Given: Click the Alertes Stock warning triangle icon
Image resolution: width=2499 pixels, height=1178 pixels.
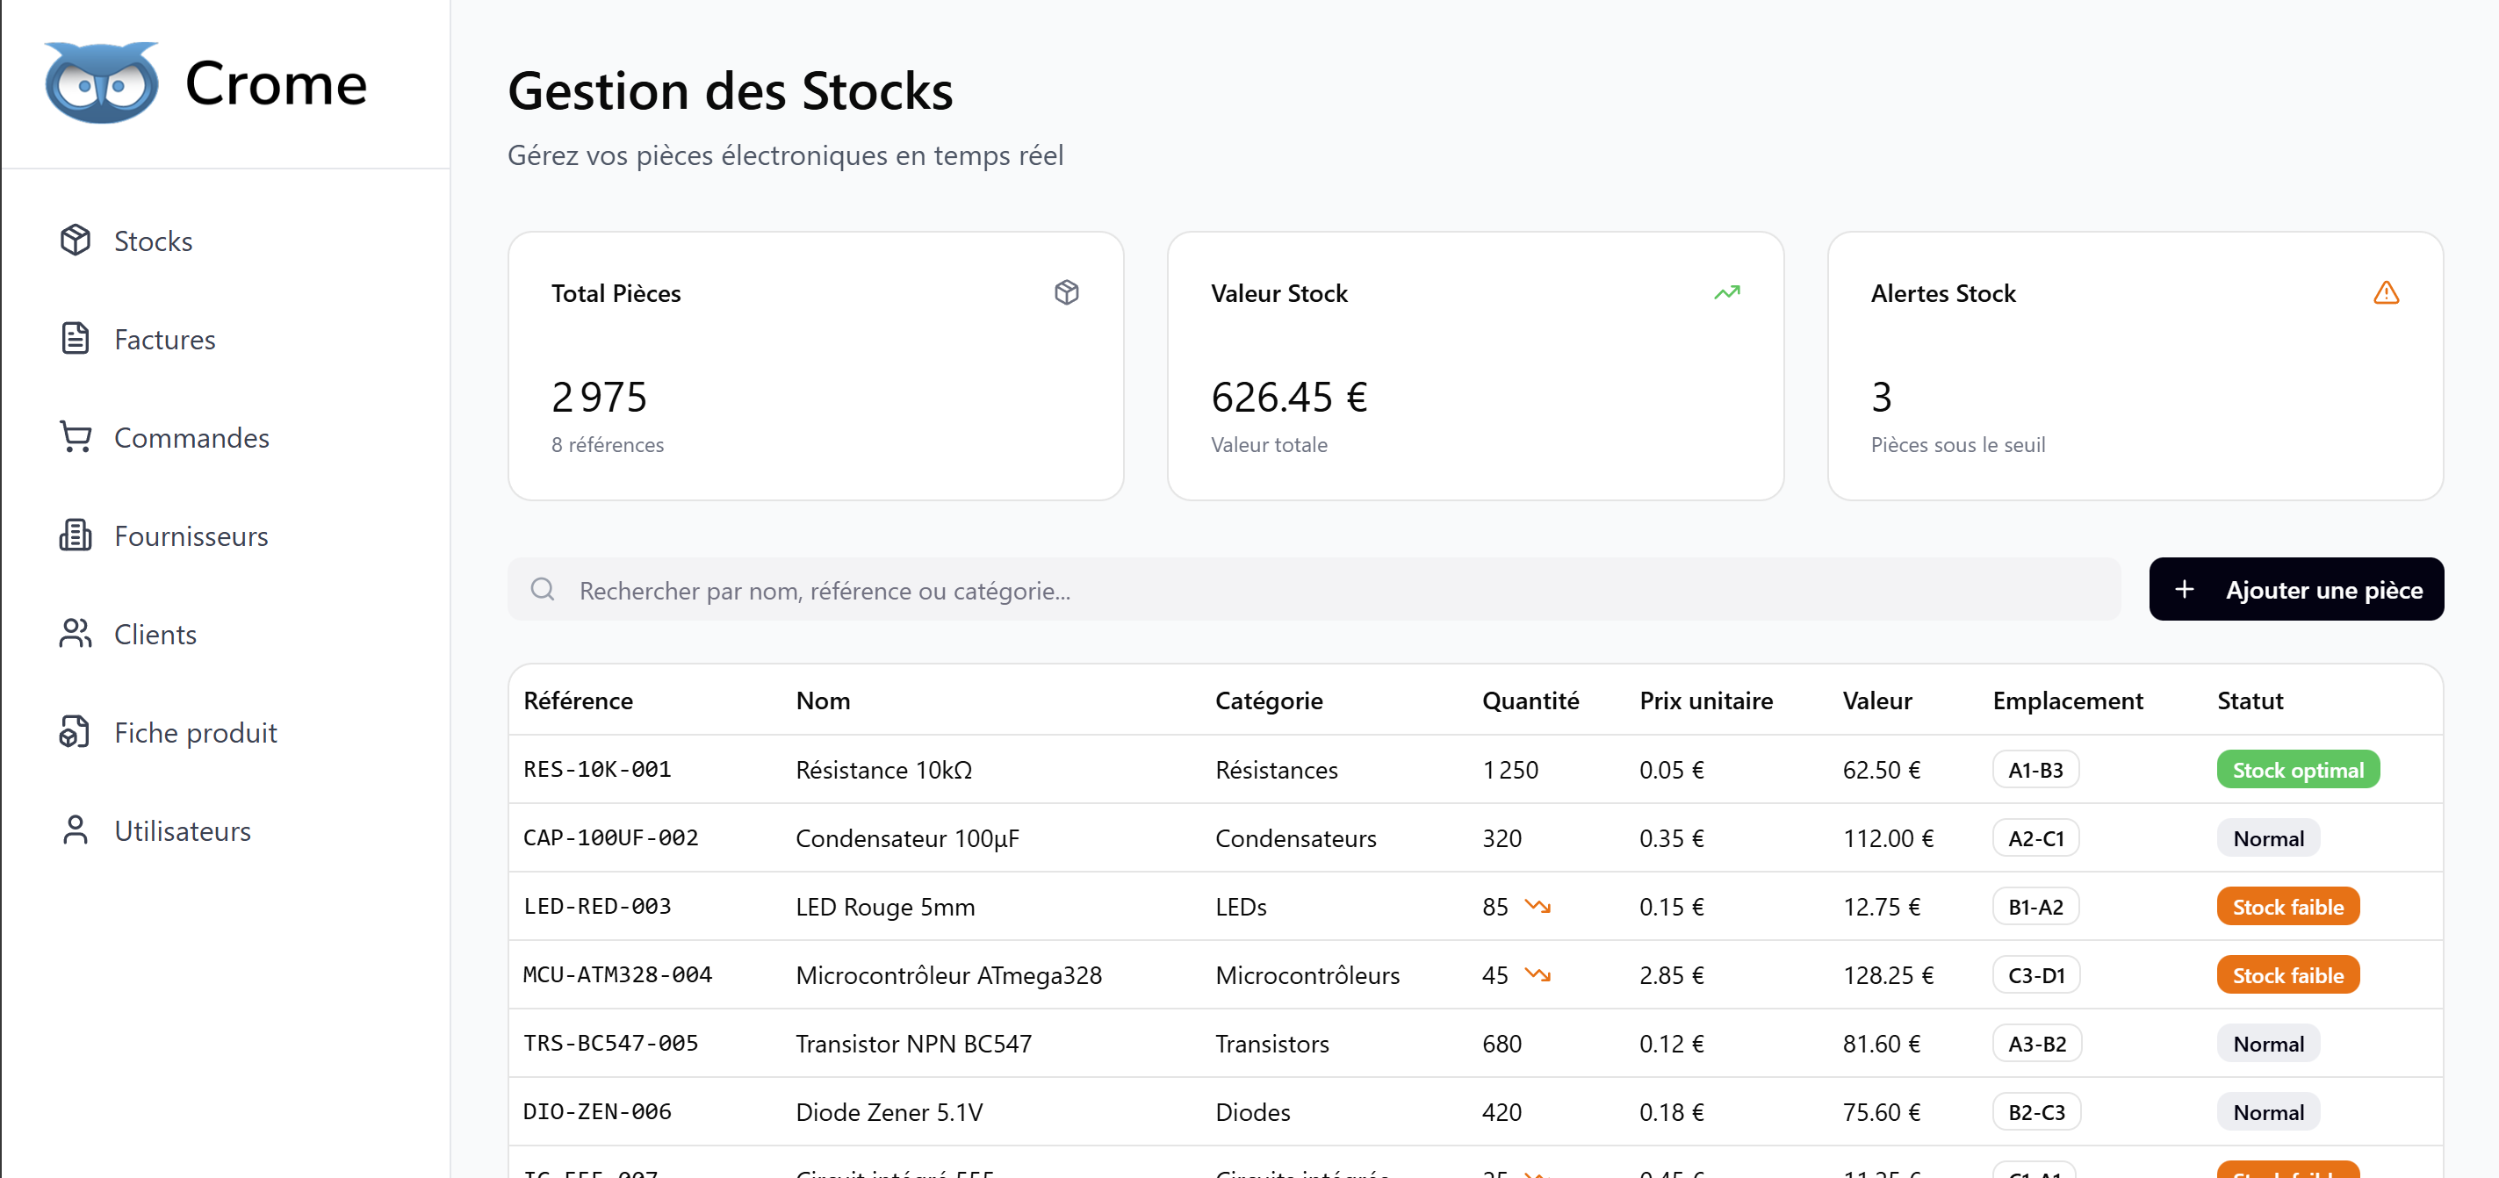Looking at the screenshot, I should (2386, 293).
